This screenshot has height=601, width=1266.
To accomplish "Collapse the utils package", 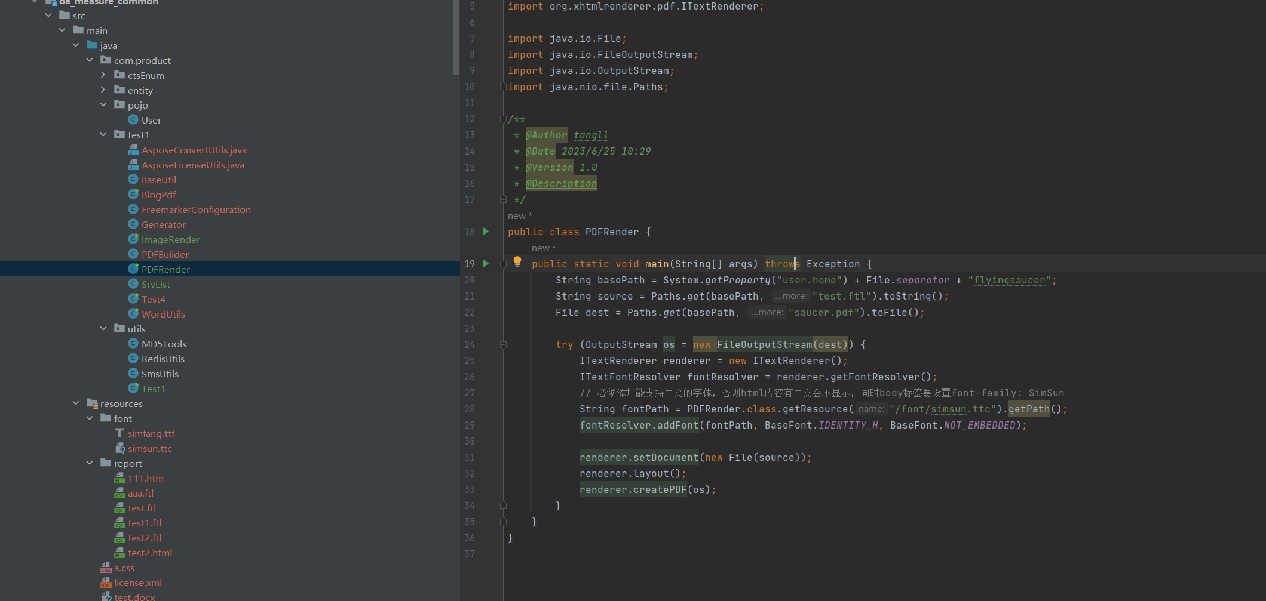I will [x=103, y=329].
